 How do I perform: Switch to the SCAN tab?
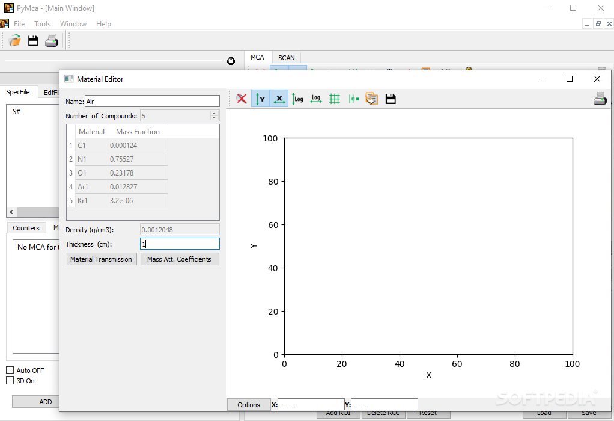(x=286, y=58)
